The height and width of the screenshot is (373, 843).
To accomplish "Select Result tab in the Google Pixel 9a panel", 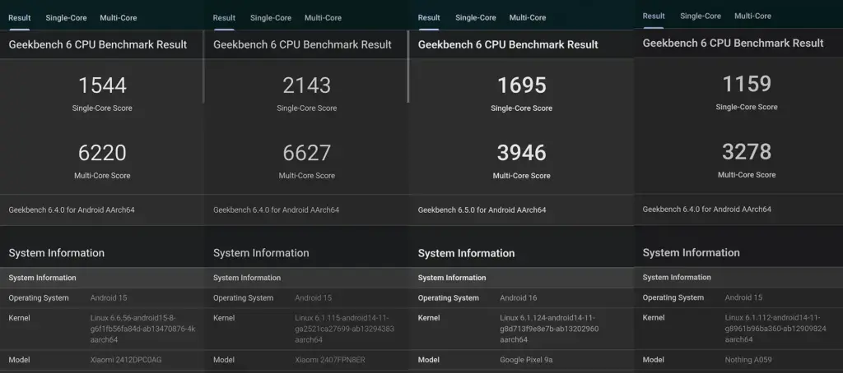I will pos(429,18).
